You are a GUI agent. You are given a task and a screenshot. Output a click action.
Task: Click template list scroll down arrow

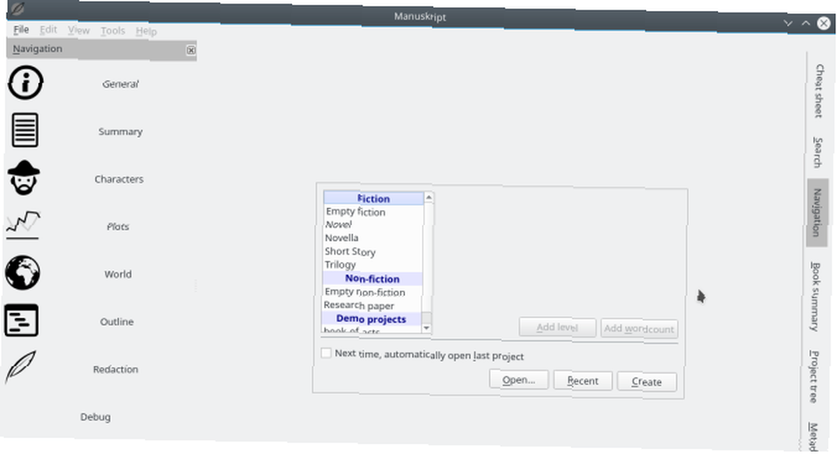[x=427, y=328]
